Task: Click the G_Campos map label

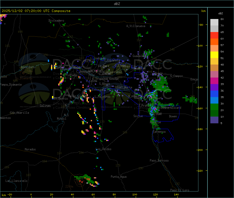Action: tap(177, 76)
